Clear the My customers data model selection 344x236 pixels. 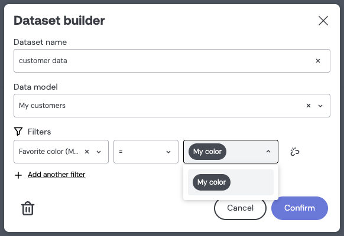coord(309,106)
